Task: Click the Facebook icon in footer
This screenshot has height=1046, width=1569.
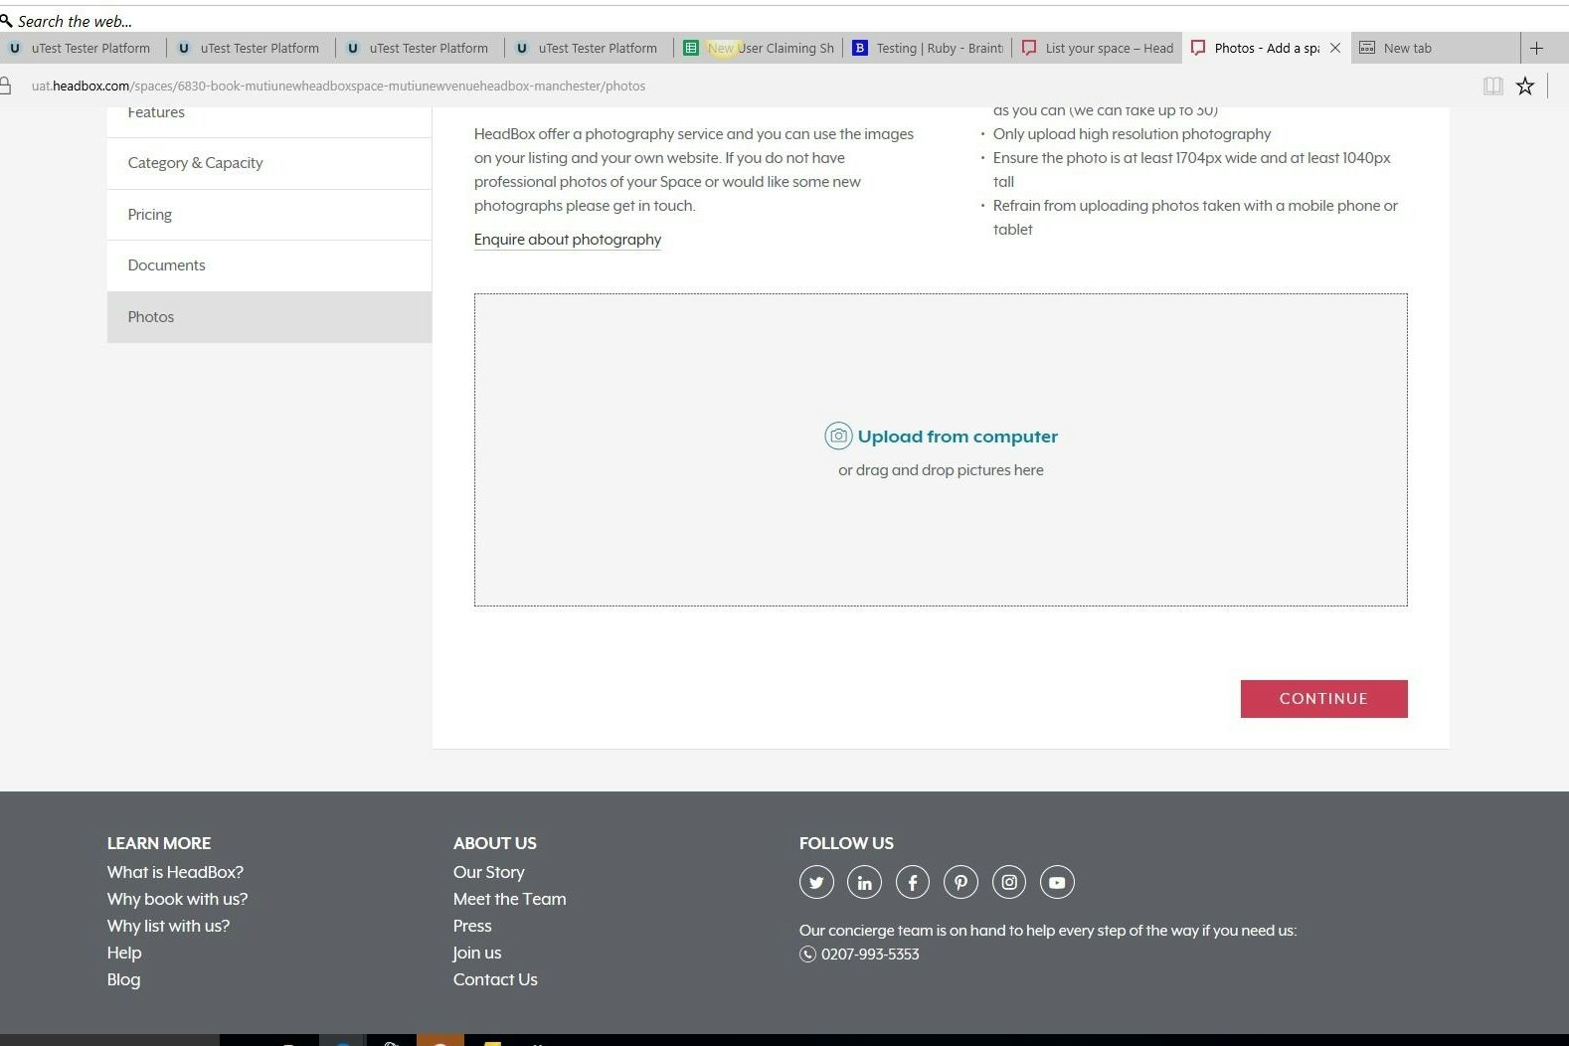Action: [x=913, y=882]
